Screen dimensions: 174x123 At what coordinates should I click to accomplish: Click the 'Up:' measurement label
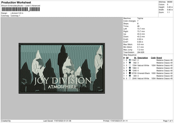125,34
